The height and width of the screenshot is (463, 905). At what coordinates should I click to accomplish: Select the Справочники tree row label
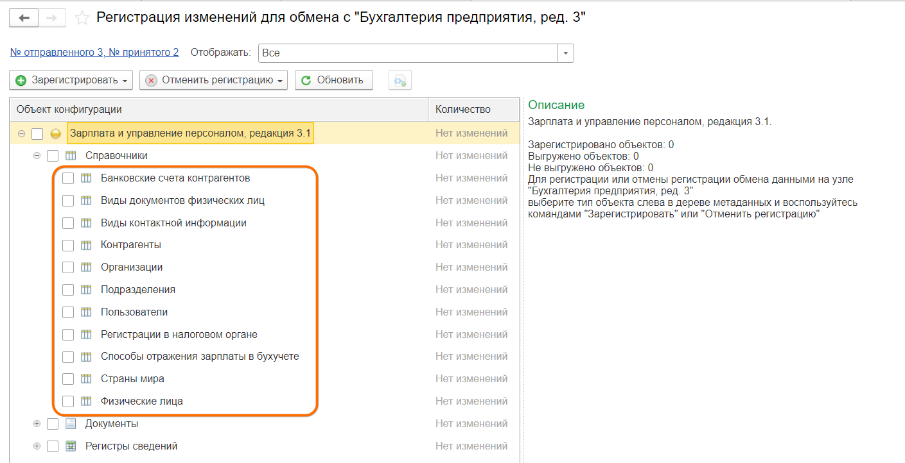tap(116, 156)
